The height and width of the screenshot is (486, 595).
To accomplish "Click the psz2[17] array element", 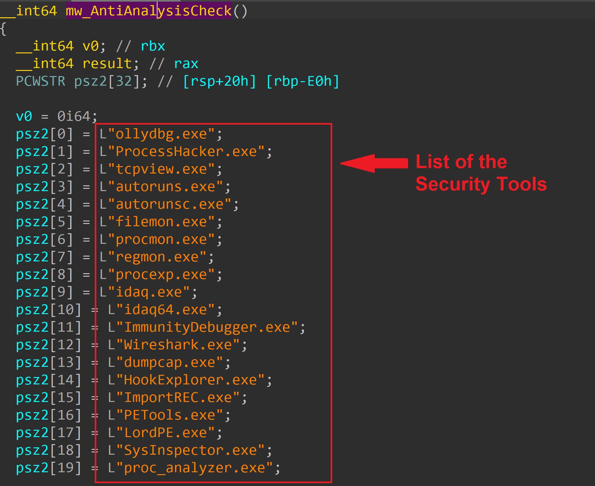I will (49, 433).
